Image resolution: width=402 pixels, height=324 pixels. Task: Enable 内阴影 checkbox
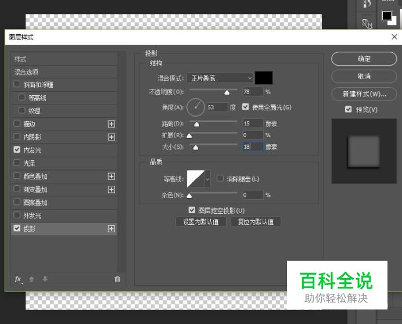pyautogui.click(x=17, y=136)
